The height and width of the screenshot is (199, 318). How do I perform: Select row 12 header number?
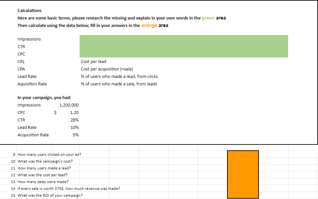point(13,175)
